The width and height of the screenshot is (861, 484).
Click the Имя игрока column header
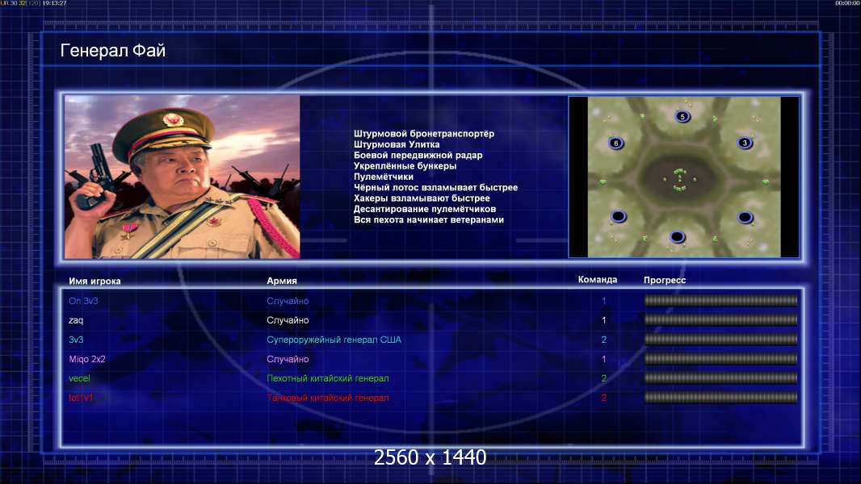click(94, 282)
